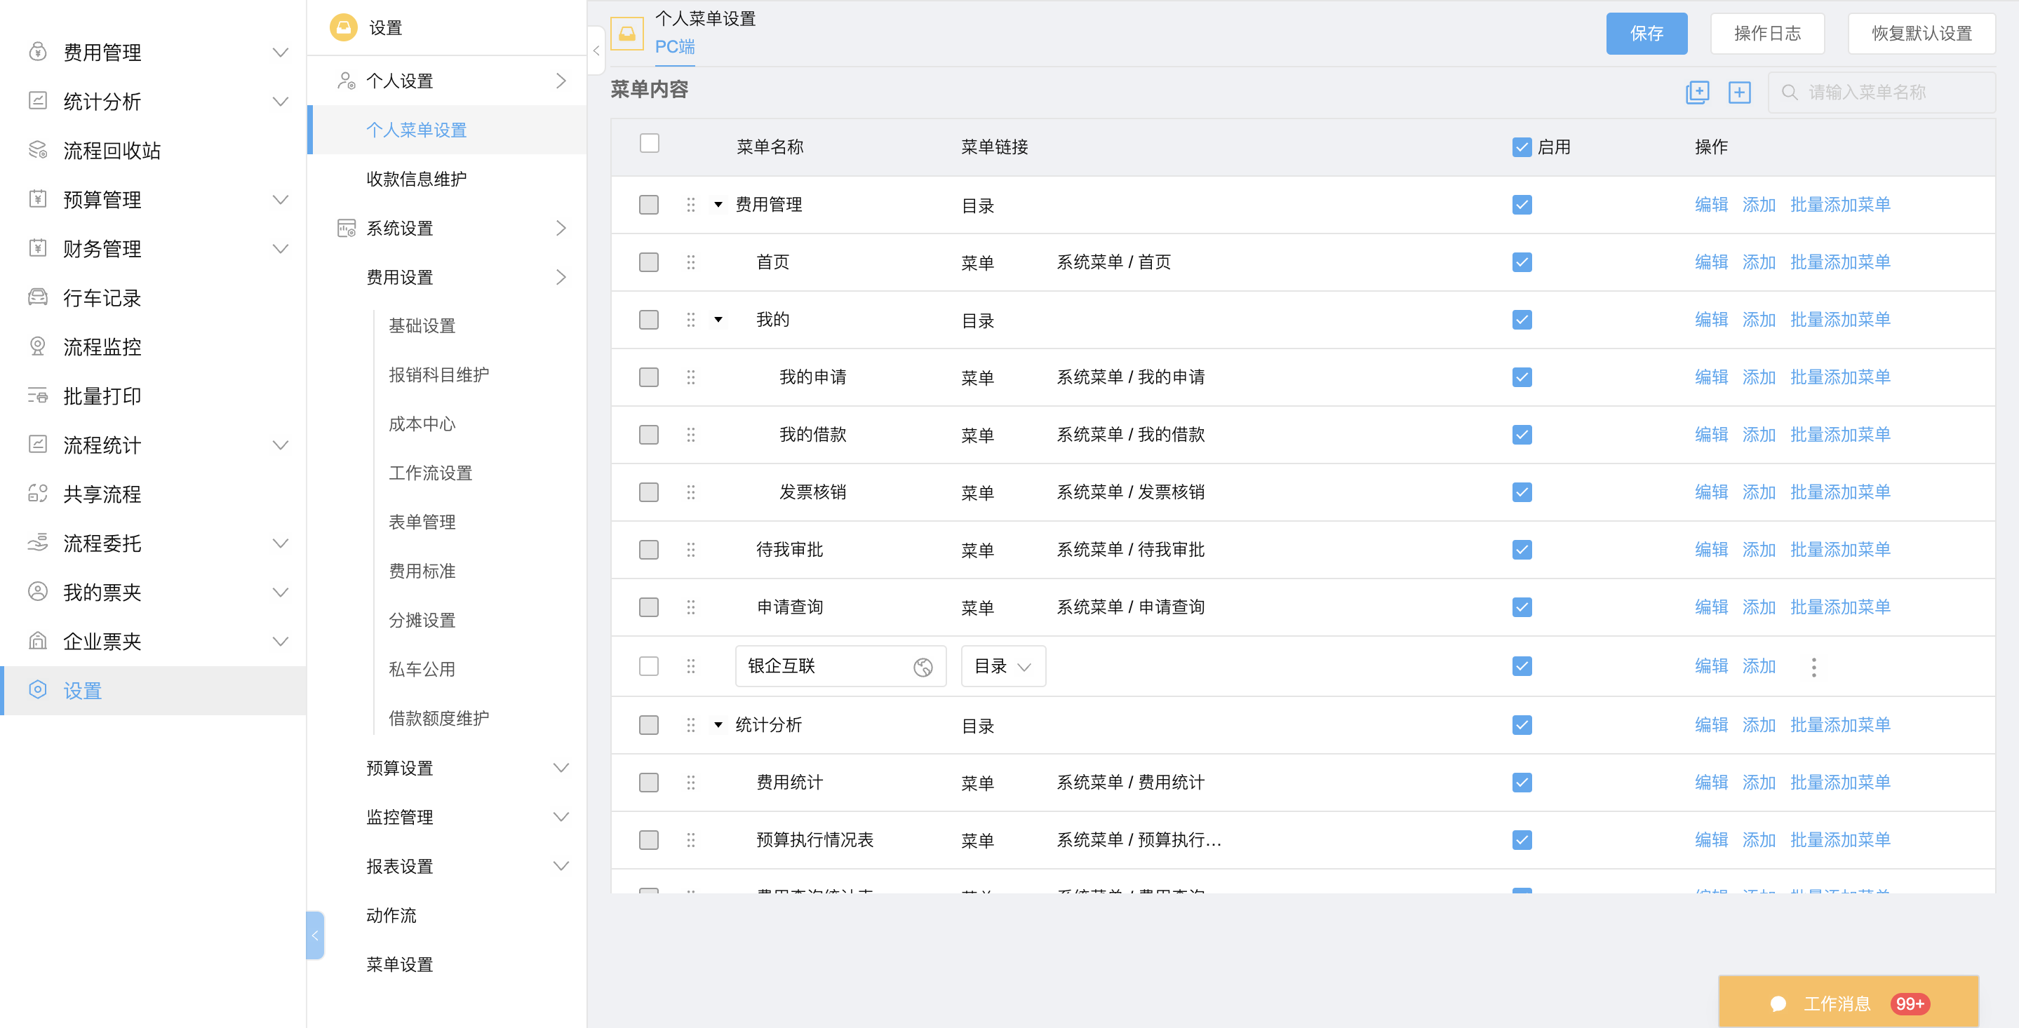Disable the 启用 checkbox for 发票核销
Viewport: 2019px width, 1028px height.
click(x=1522, y=492)
